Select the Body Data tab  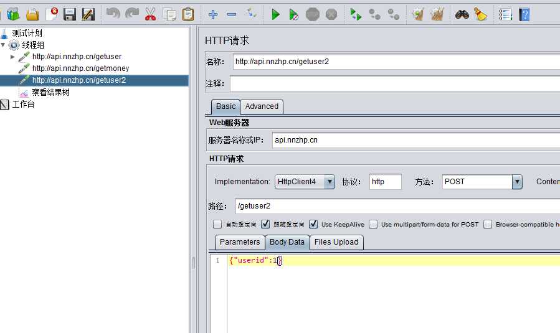tap(287, 242)
